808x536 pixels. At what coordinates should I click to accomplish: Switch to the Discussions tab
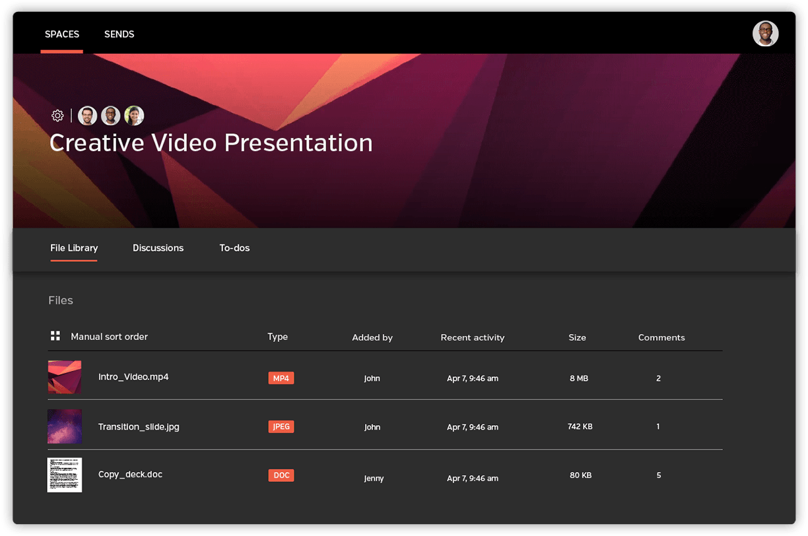point(158,248)
